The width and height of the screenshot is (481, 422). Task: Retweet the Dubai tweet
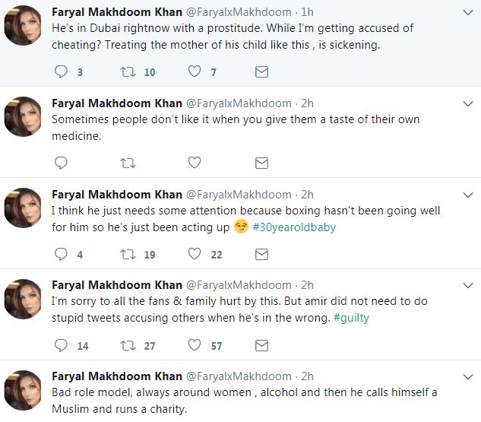128,72
